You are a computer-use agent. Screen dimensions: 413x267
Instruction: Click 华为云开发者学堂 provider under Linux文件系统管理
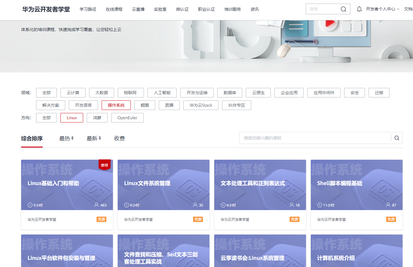pos(139,220)
